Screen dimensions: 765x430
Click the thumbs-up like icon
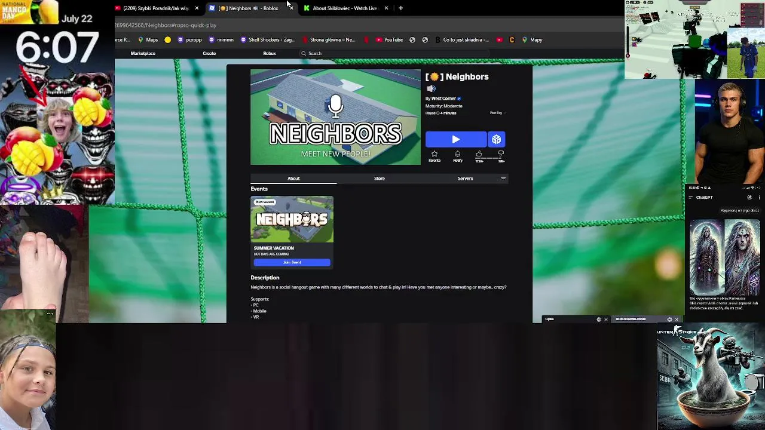pyautogui.click(x=479, y=155)
